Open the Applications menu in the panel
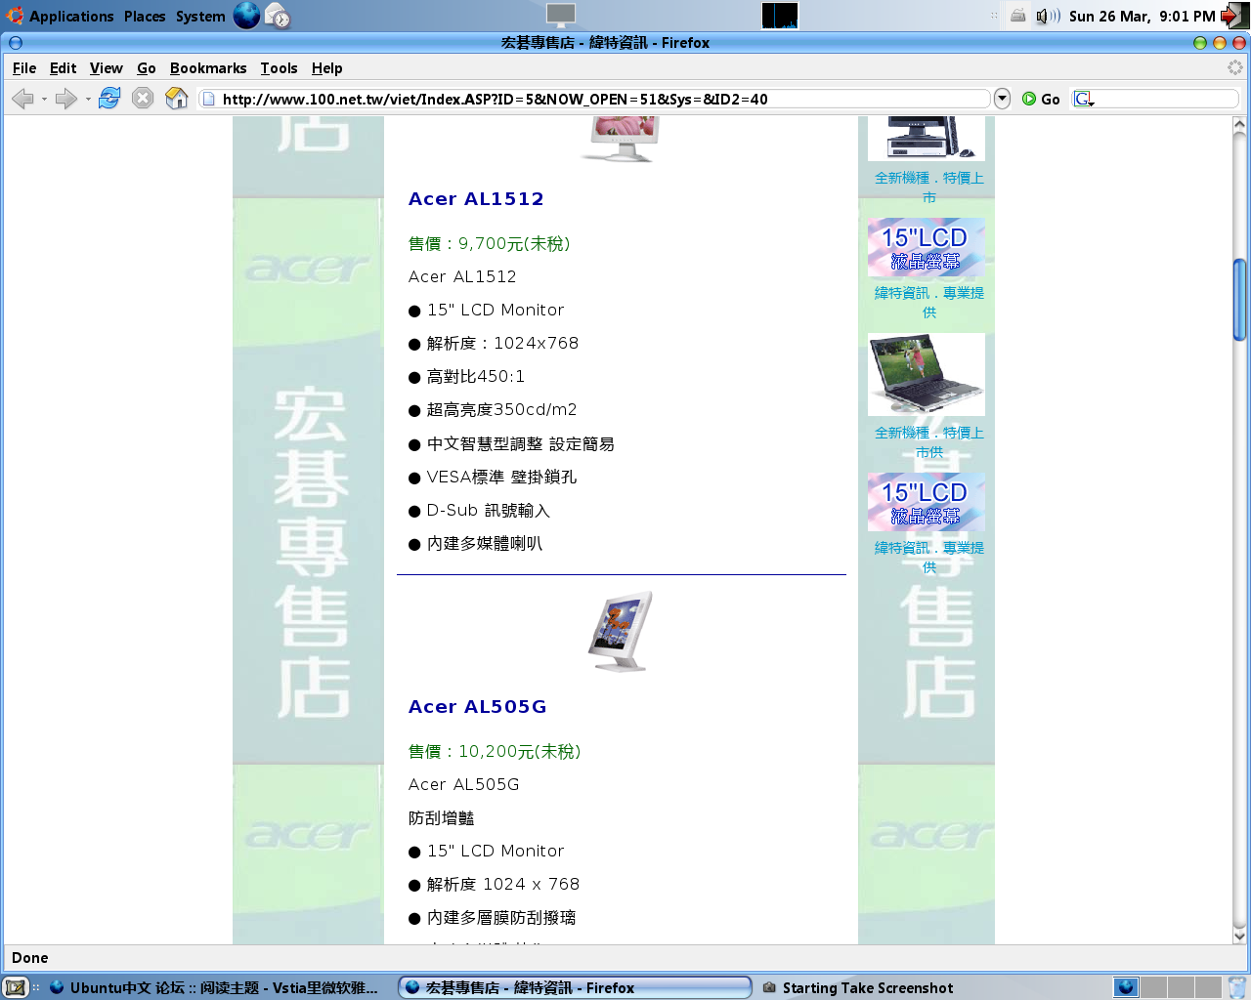1251x1000 pixels. [61, 16]
